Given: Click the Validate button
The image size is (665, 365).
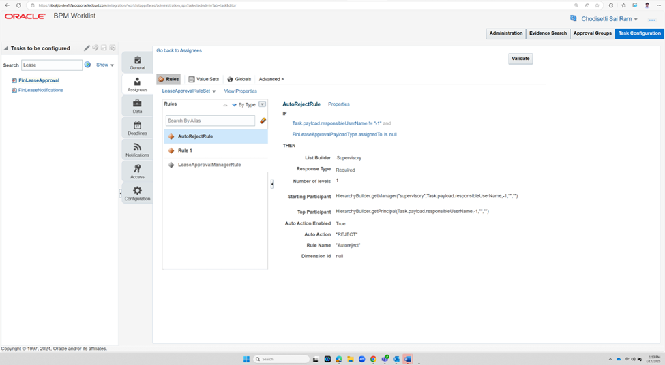Looking at the screenshot, I should pos(520,59).
